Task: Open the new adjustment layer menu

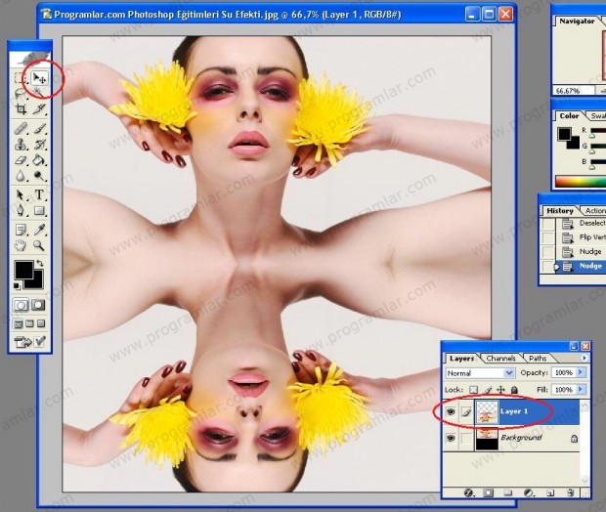Action: pyautogui.click(x=529, y=492)
